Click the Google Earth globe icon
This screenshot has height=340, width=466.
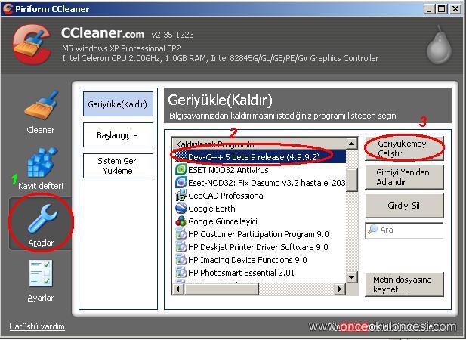pyautogui.click(x=181, y=209)
